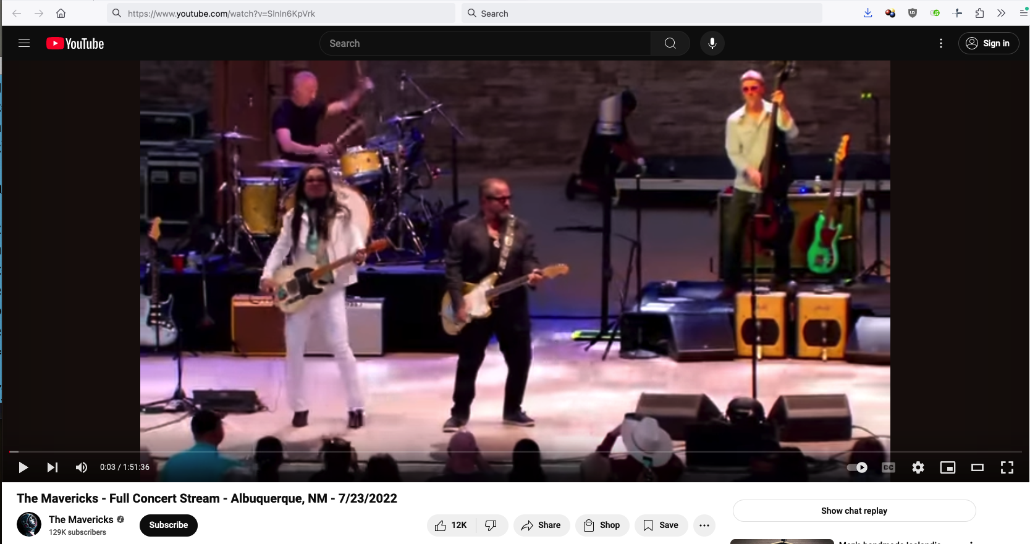Skip to the next video
Screen dimensions: 1030x544
pyautogui.click(x=53, y=467)
